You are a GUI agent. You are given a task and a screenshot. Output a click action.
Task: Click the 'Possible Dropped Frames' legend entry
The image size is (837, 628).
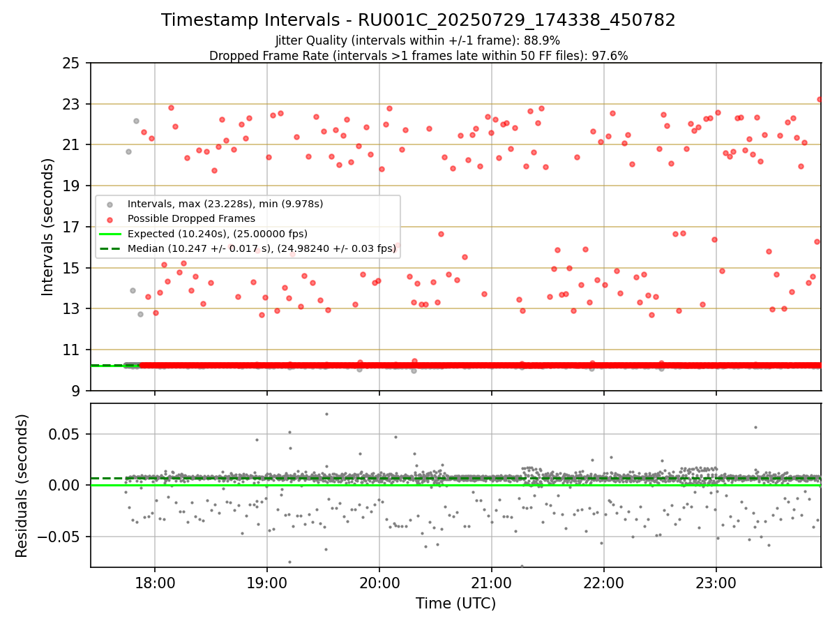coord(191,218)
